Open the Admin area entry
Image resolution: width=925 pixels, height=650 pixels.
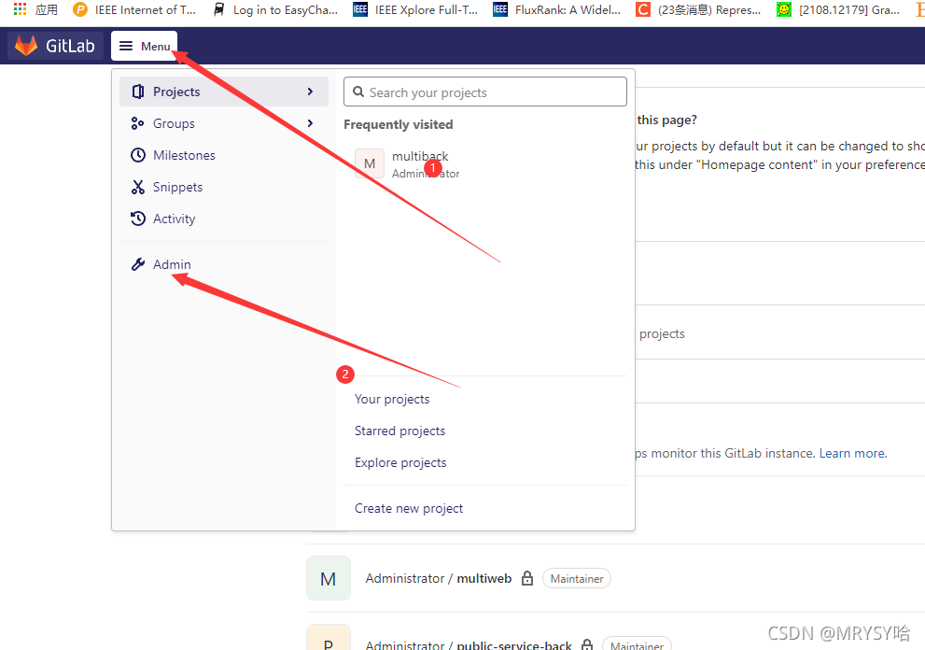pos(224,264)
